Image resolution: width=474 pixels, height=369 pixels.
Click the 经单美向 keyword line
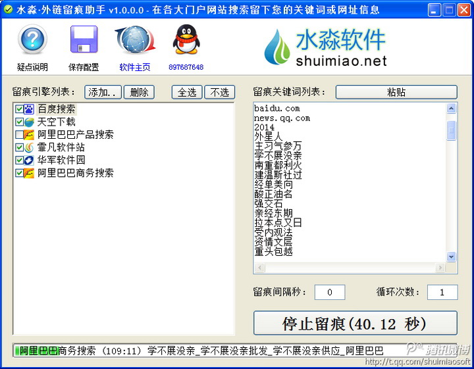tap(273, 184)
